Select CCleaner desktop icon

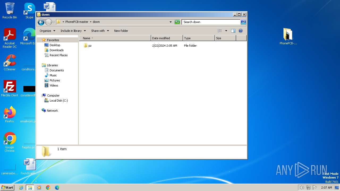coord(10,63)
